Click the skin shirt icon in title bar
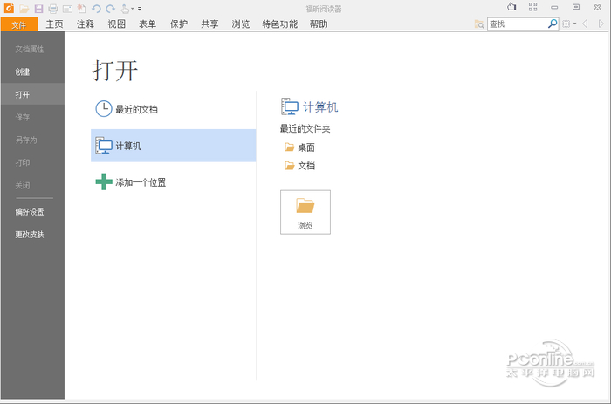 [511, 7]
